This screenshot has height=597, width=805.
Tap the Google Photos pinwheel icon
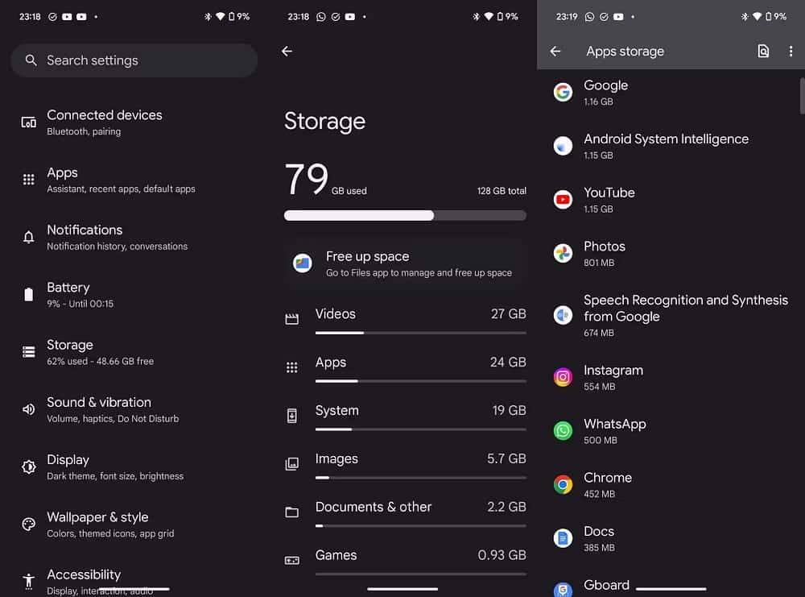point(563,253)
